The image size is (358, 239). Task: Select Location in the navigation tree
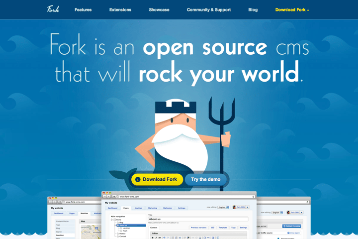pyautogui.click(x=126, y=228)
